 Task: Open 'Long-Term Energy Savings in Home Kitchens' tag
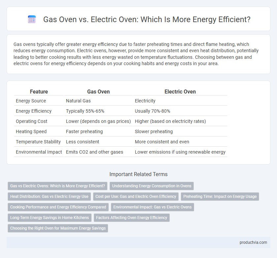point(49,218)
